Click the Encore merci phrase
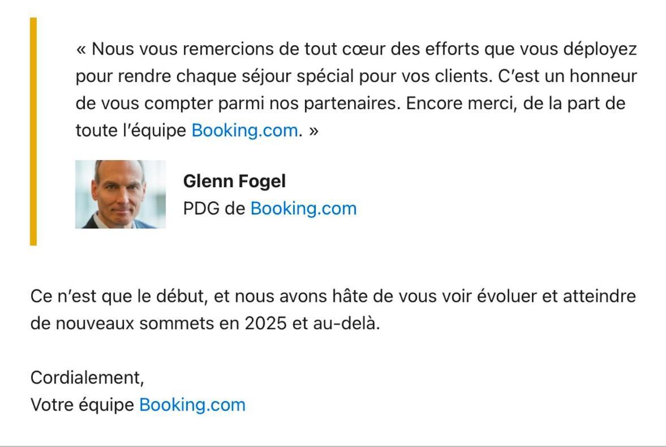The width and height of the screenshot is (666, 447). tap(461, 103)
